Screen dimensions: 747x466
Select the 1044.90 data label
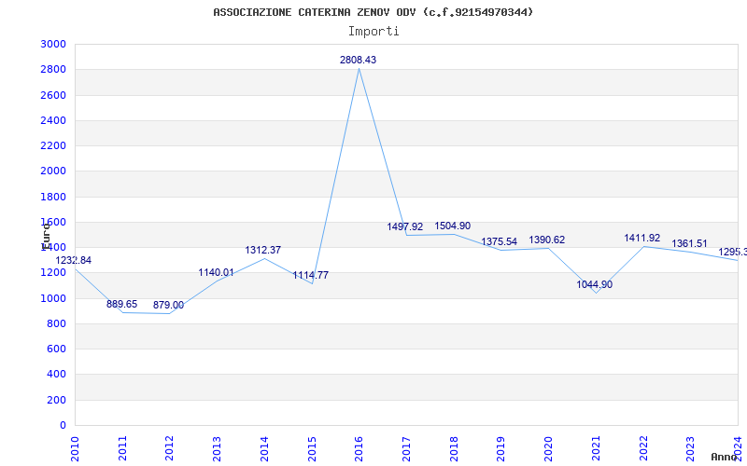tap(594, 285)
